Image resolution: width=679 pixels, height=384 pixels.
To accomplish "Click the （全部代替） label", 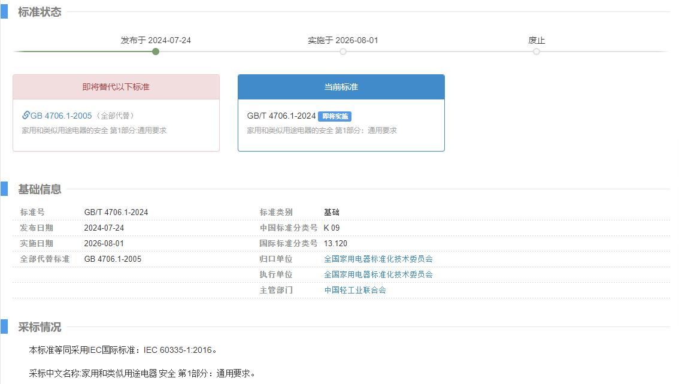I will coord(115,116).
